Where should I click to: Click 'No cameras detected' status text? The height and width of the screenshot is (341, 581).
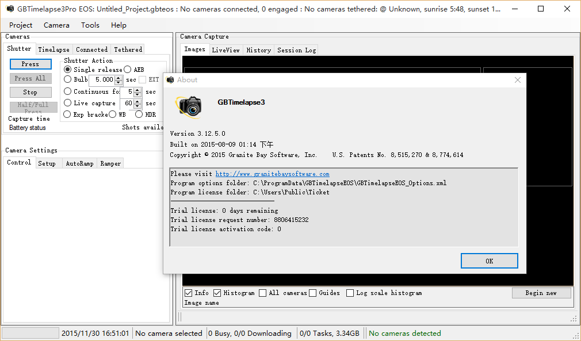click(x=404, y=333)
